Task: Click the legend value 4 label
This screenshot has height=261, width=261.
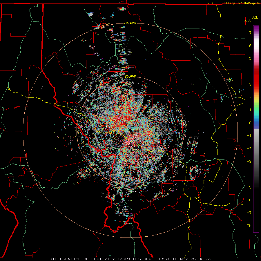Action: pyautogui.click(x=250, y=71)
